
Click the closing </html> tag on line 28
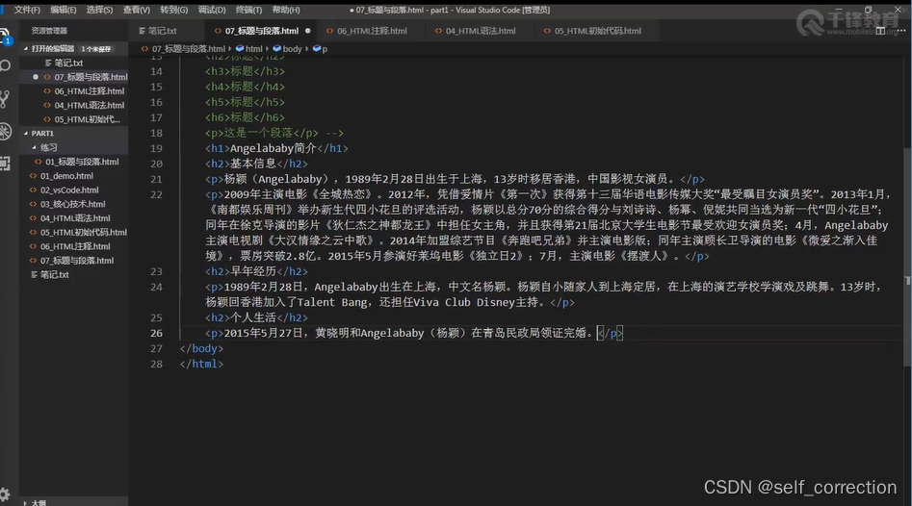click(201, 364)
